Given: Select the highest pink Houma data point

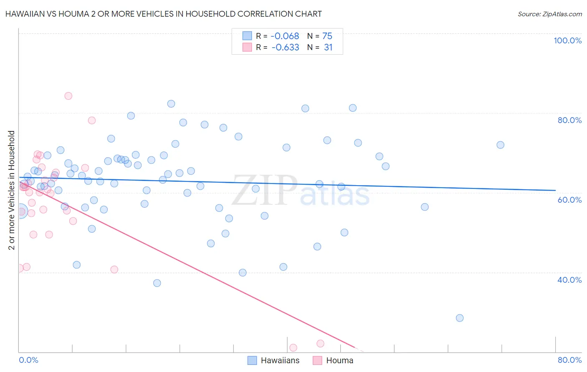Looking at the screenshot, I should (x=68, y=96).
